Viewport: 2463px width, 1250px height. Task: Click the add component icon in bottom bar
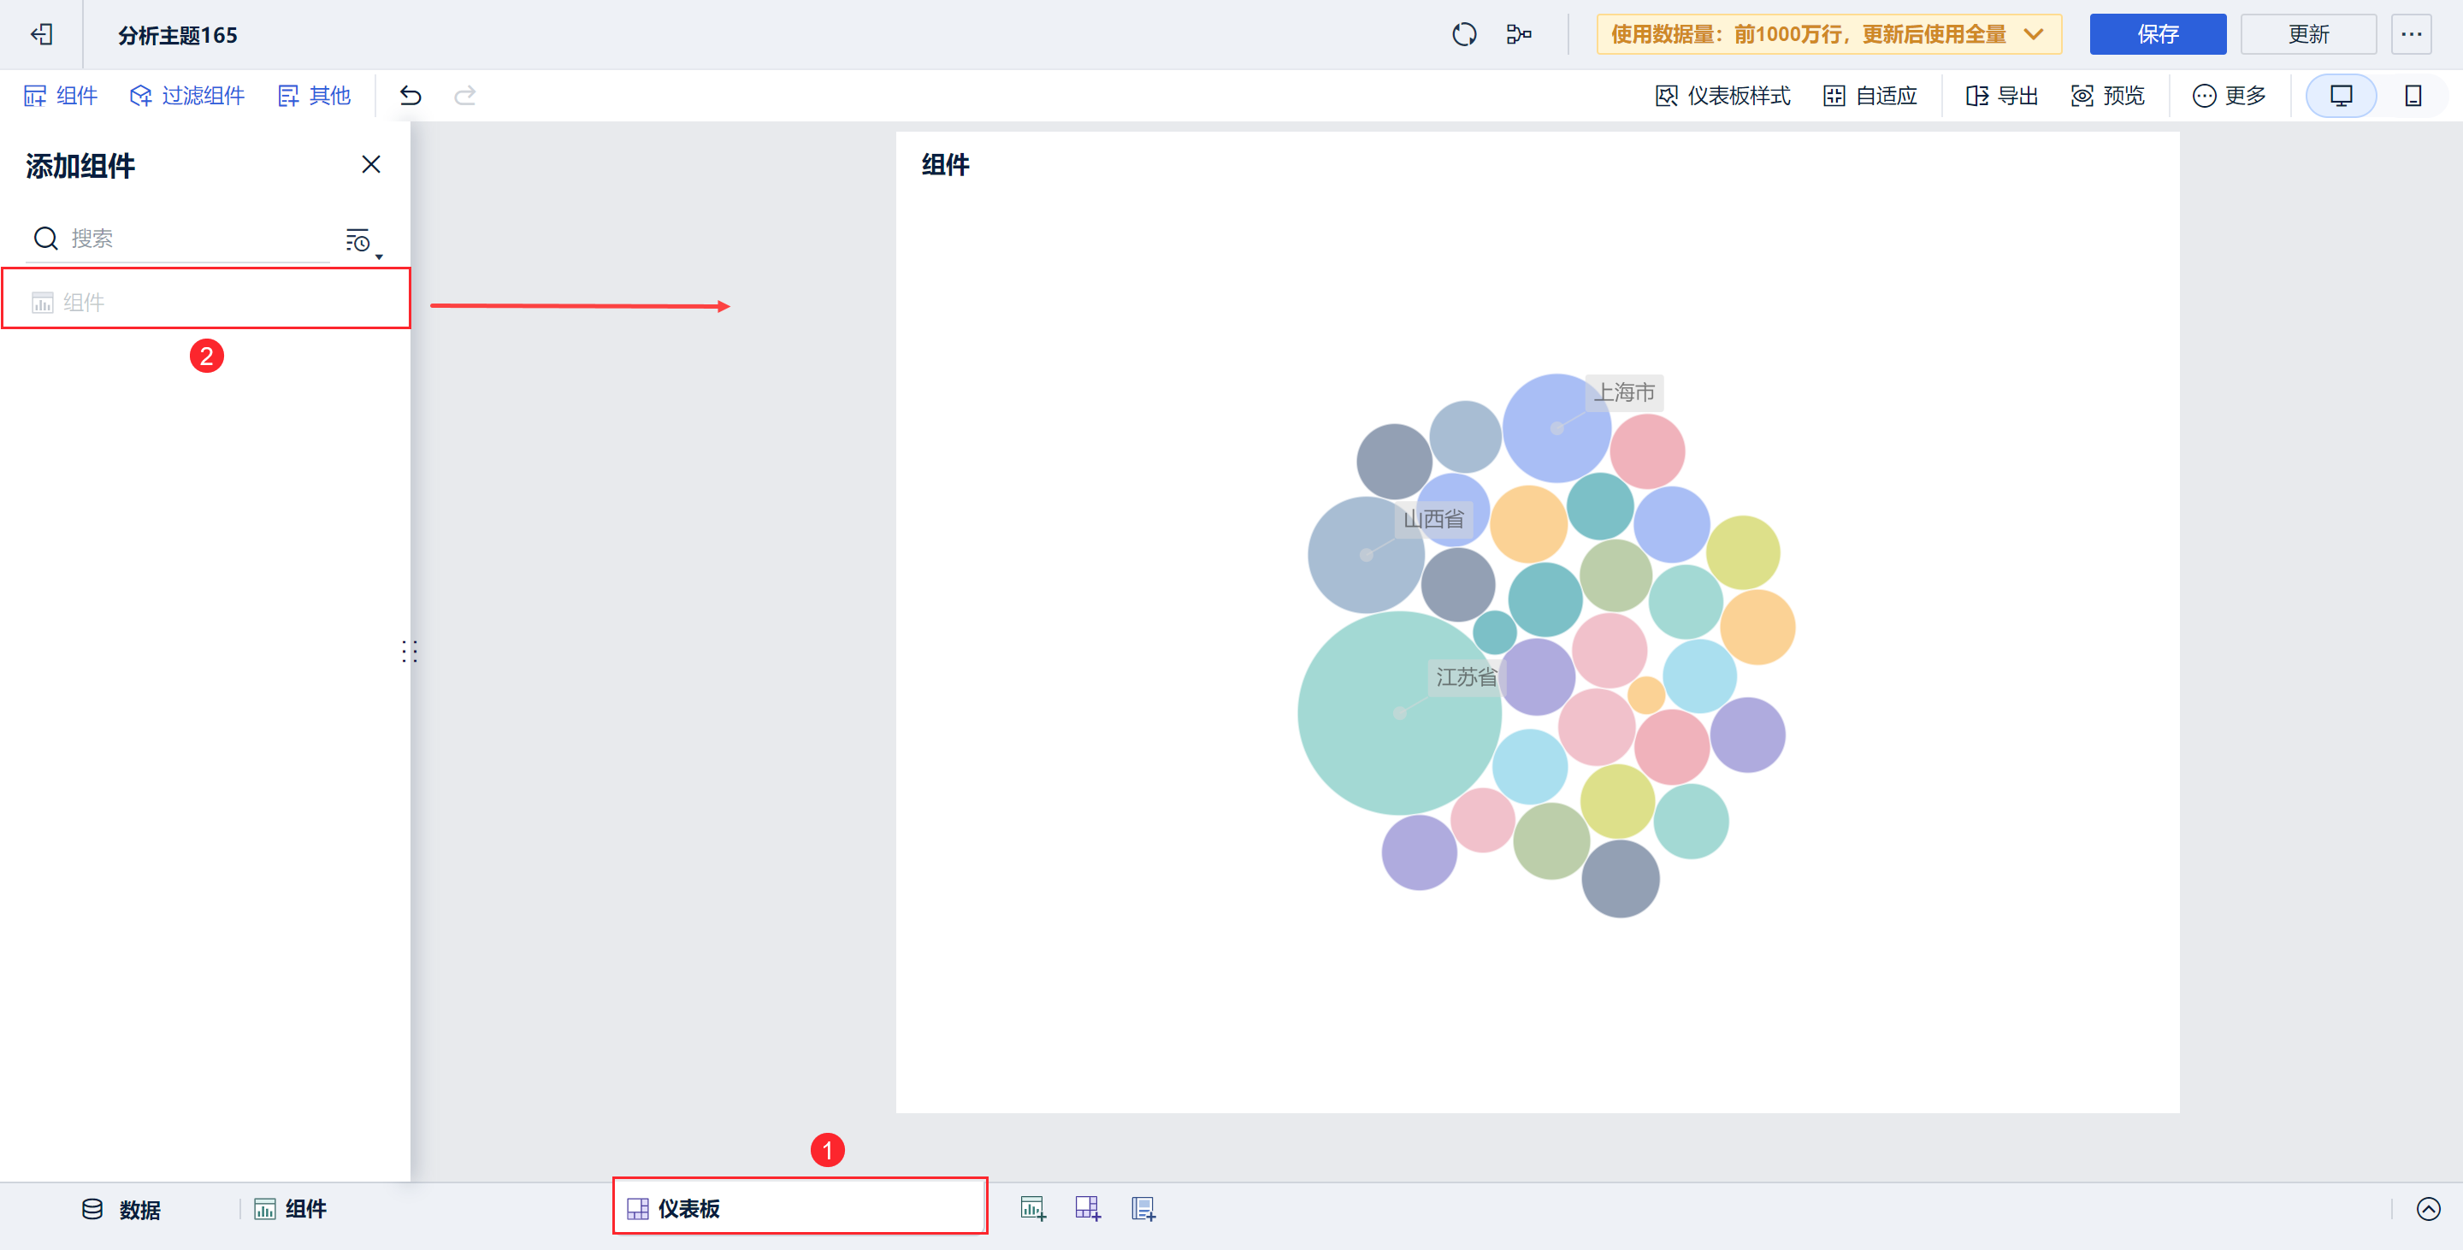coord(1032,1209)
